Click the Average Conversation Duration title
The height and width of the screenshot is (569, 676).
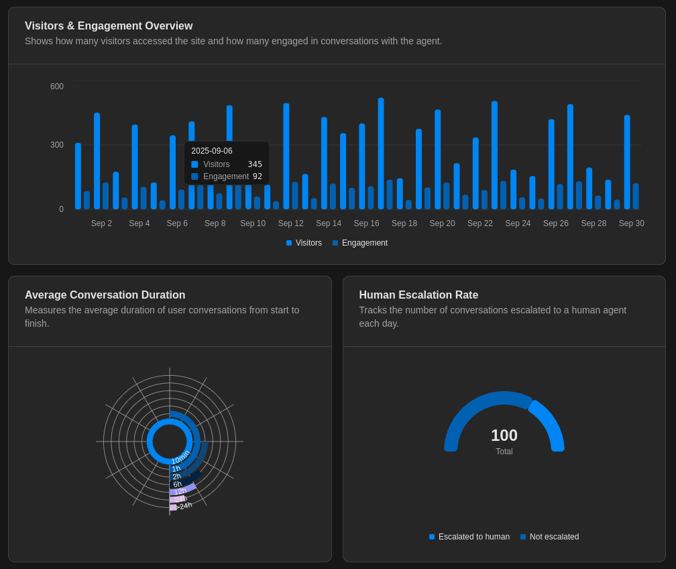[105, 295]
